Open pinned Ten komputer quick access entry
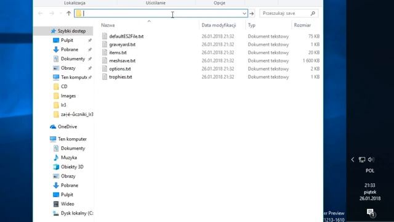This screenshot has height=222, width=394. coord(74,77)
